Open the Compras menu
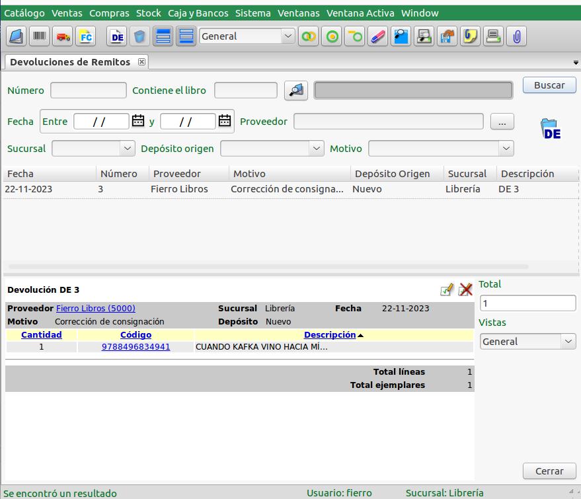This screenshot has width=581, height=499. (109, 13)
